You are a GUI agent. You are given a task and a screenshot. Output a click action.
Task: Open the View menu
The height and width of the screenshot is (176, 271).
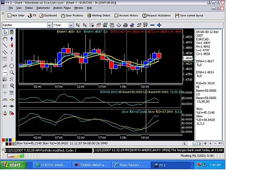[x=19, y=8]
